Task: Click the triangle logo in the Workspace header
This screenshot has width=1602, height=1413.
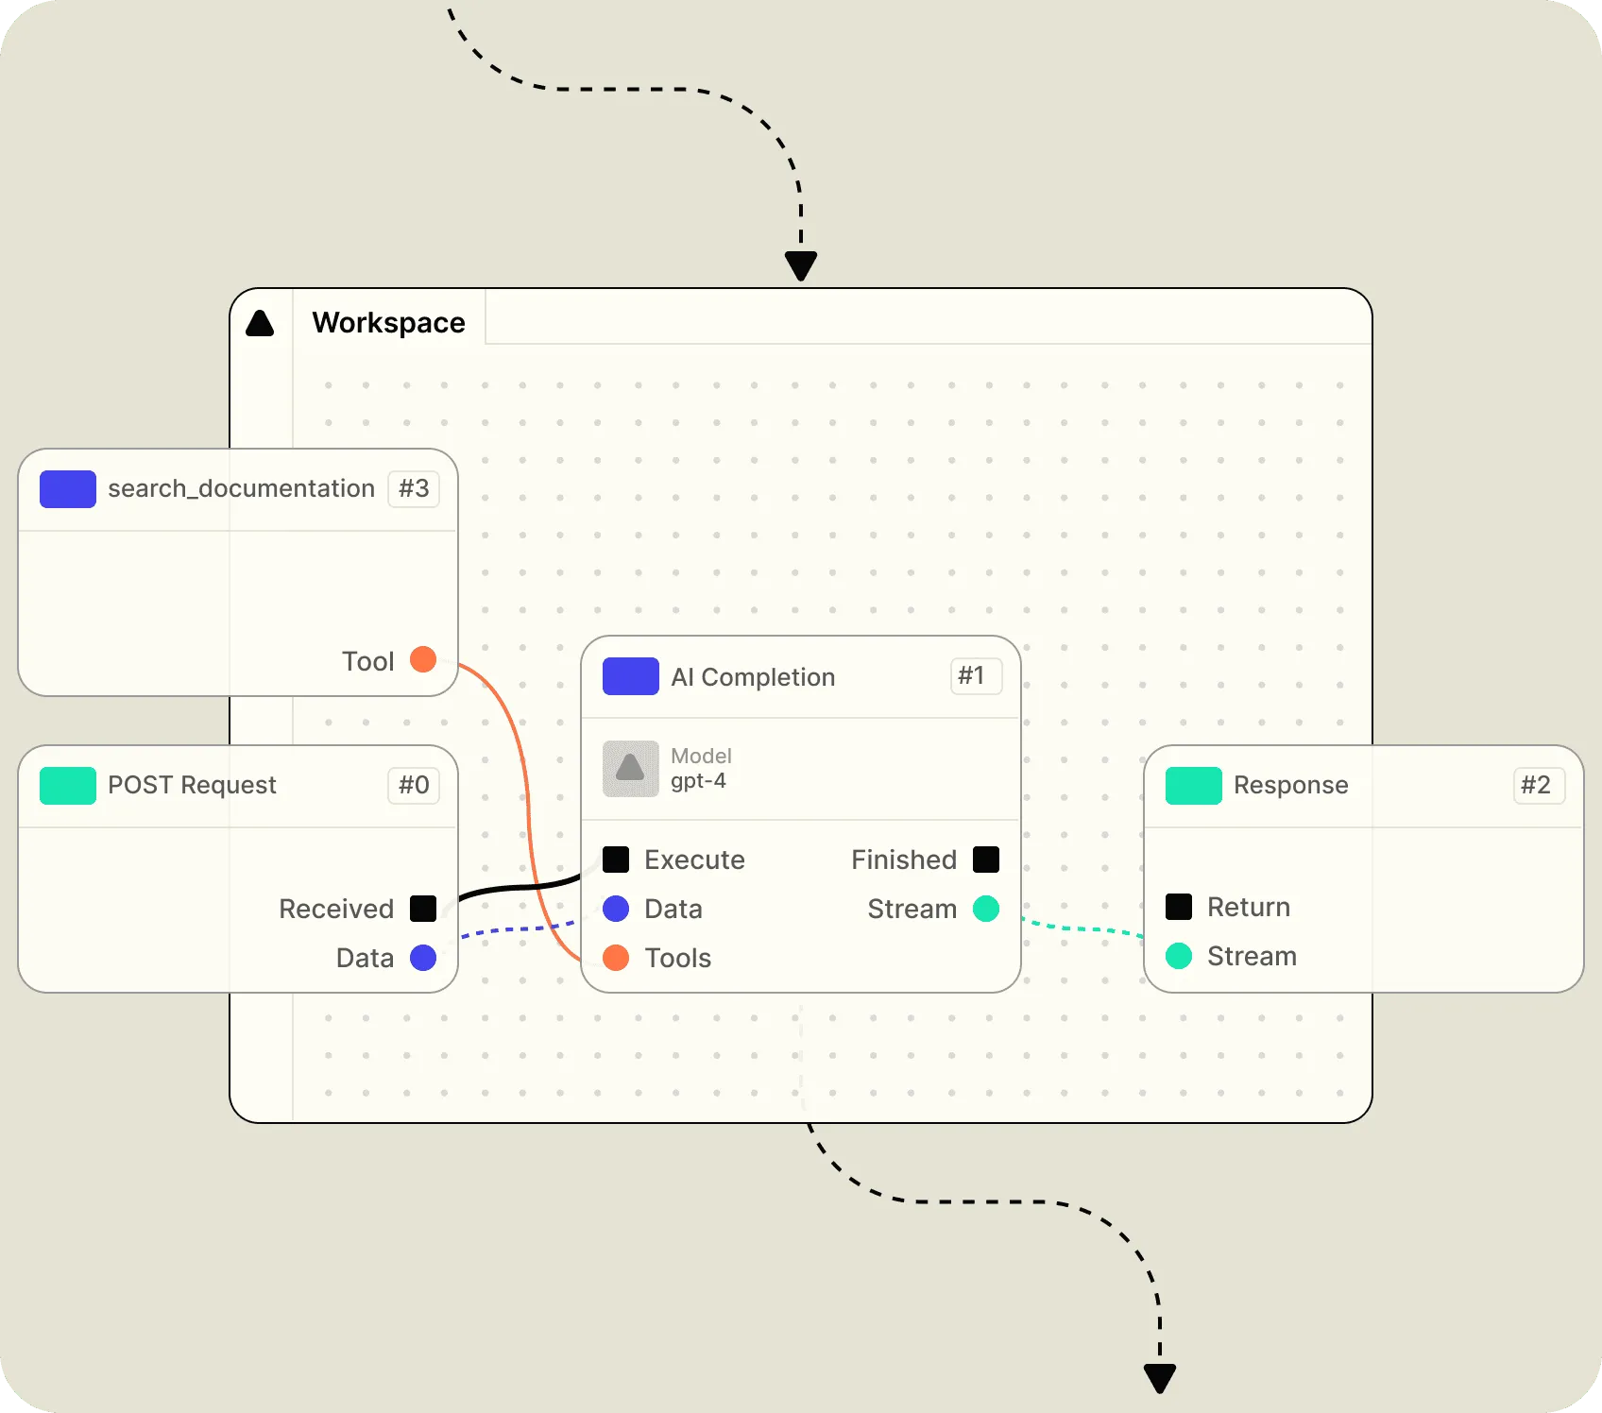Action: coord(262,322)
